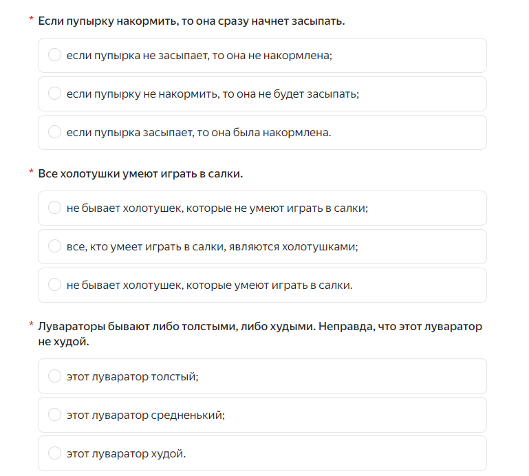Select radio 'этот луваратор толстый'
This screenshot has width=529, height=476.
(54, 376)
